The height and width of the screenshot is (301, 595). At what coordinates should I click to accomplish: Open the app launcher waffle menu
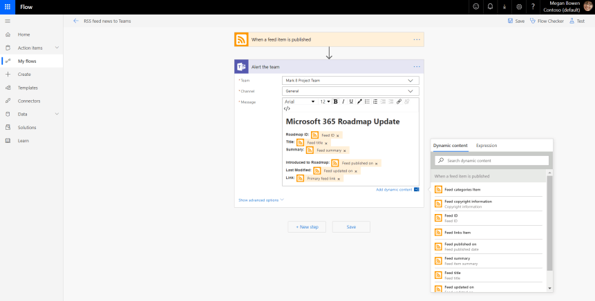(x=7, y=6)
